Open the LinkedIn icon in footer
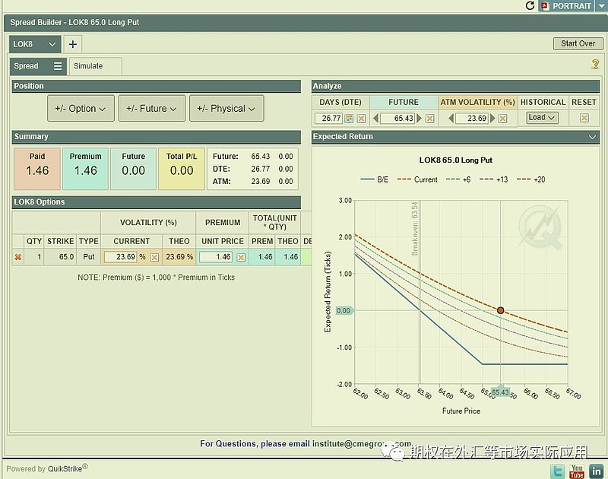 [x=597, y=471]
